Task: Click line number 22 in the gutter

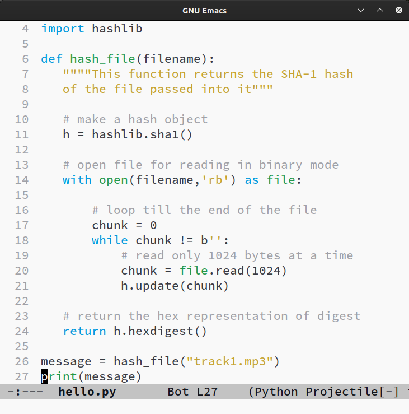Action: [x=22, y=301]
